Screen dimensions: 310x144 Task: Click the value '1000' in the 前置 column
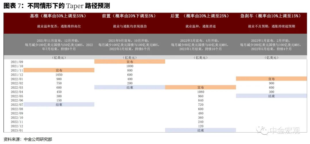click(x=130, y=66)
